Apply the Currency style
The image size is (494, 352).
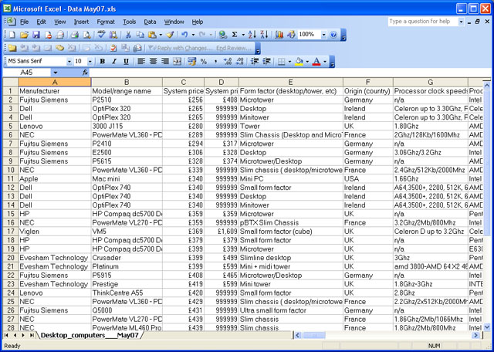pos(191,62)
